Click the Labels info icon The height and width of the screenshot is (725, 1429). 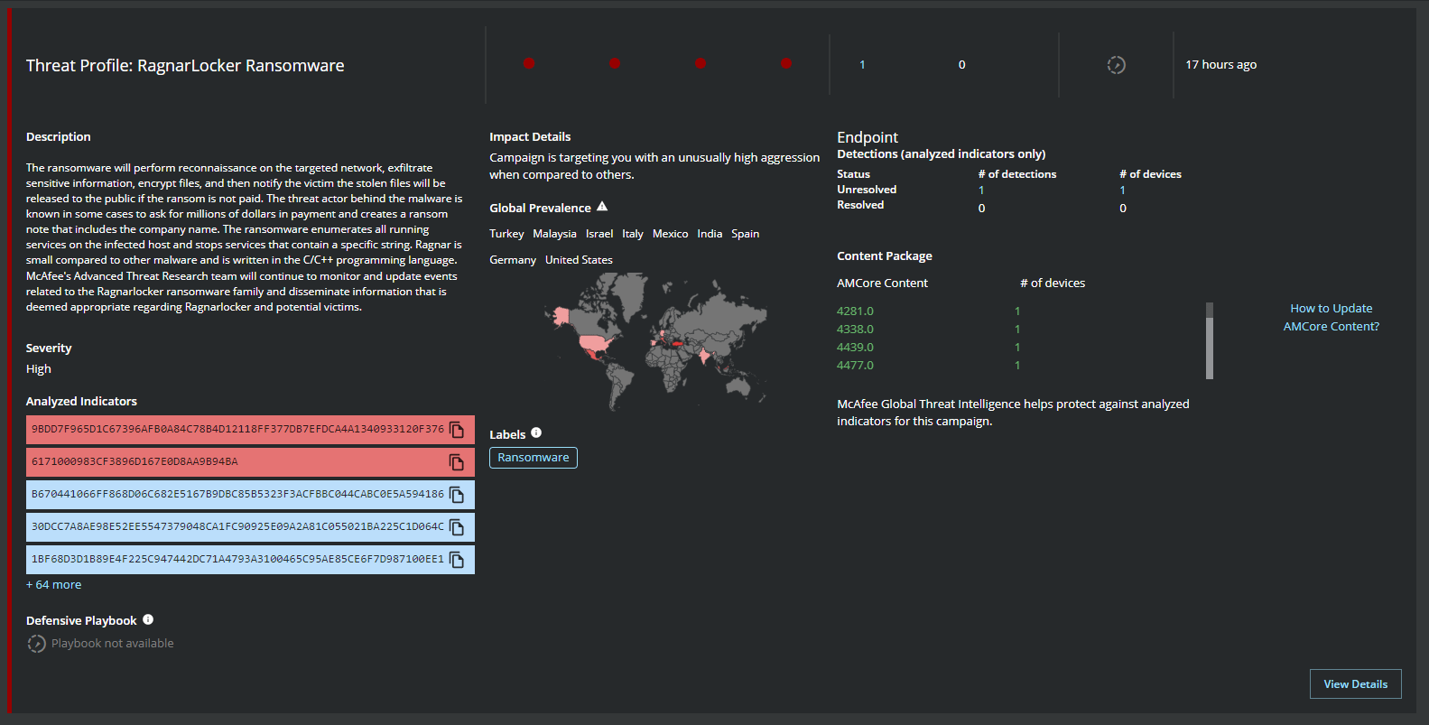(x=536, y=432)
